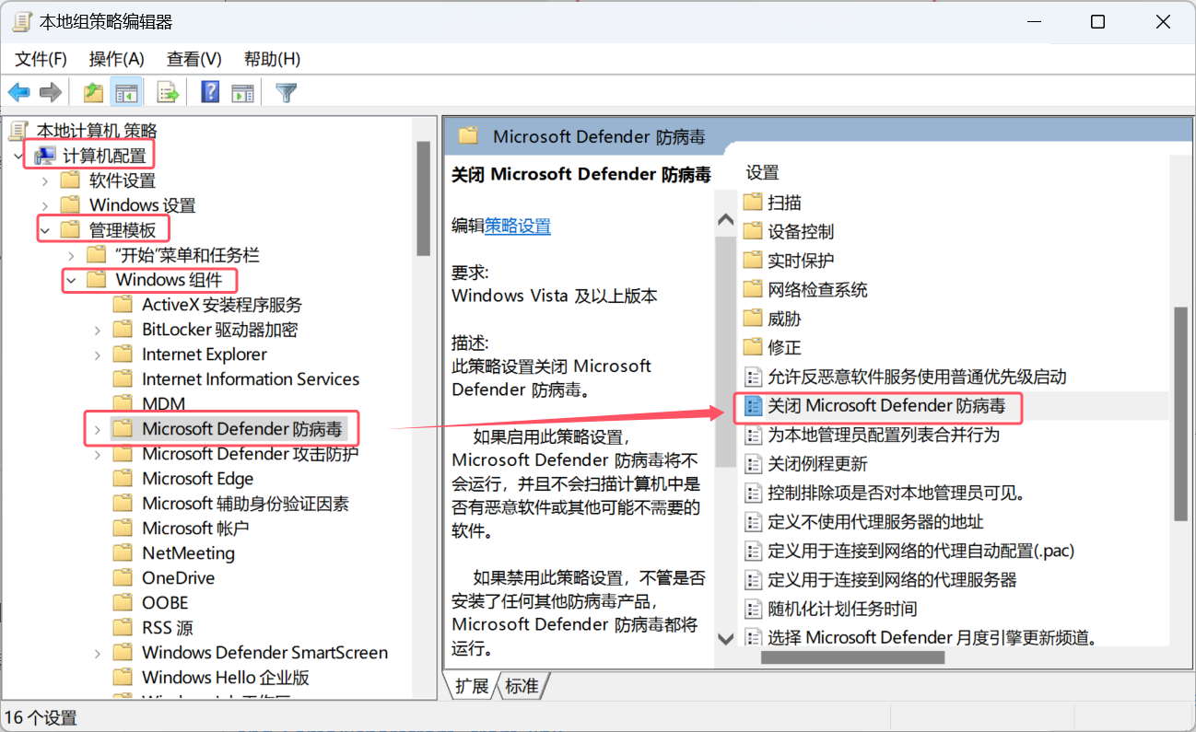Click the policy icon beside 关闭例程更新

click(x=754, y=463)
